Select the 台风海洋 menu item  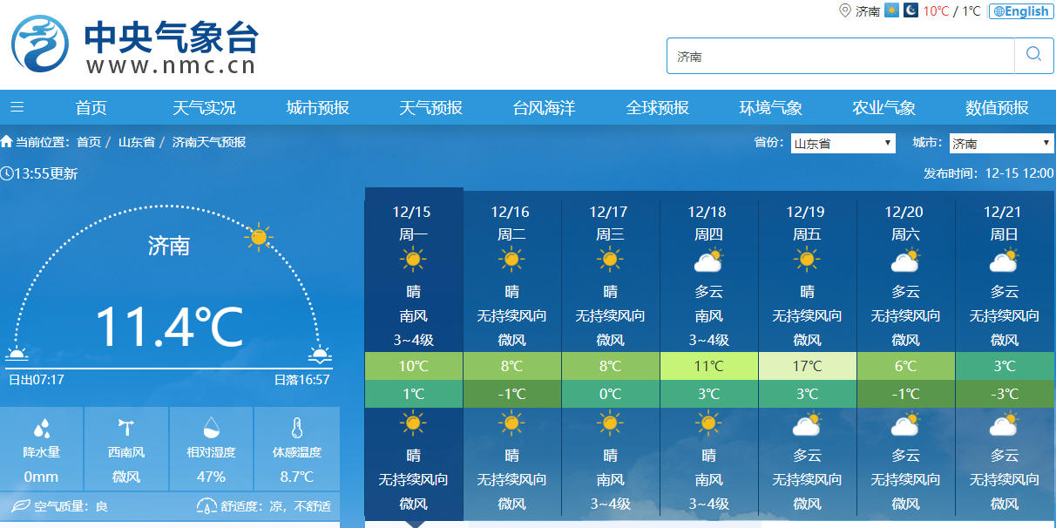[x=544, y=108]
